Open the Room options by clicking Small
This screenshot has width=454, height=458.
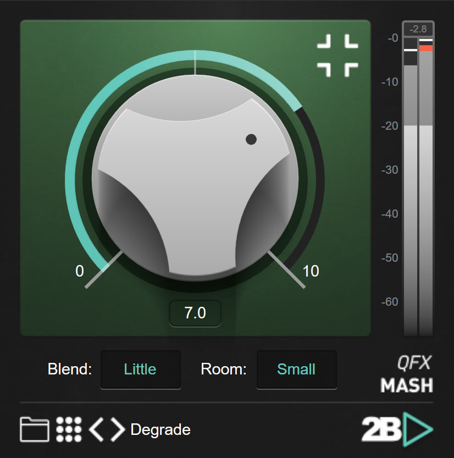point(296,369)
